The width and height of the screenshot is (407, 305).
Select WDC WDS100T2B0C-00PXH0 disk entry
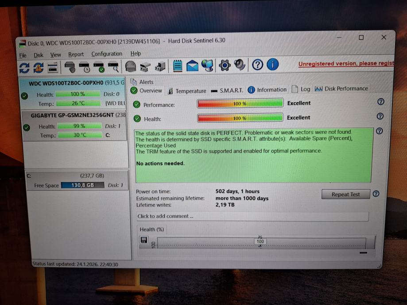point(73,94)
